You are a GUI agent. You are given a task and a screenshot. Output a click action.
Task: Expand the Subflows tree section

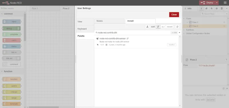[x=184, y=30]
